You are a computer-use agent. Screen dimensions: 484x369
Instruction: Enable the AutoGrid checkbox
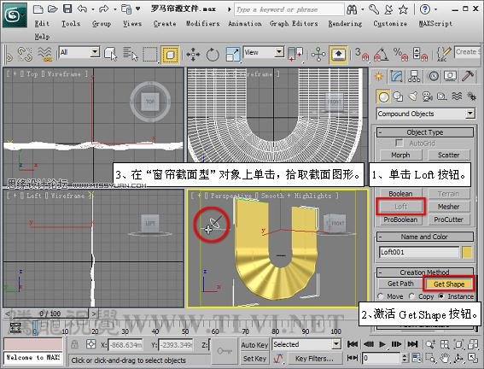[399, 143]
